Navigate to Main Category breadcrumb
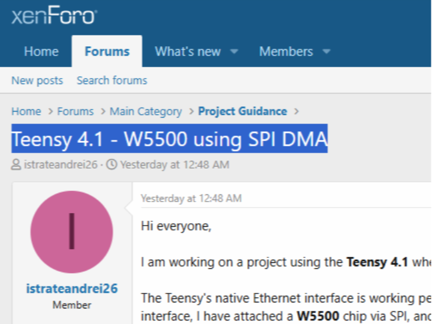This screenshot has height=324, width=432. (x=146, y=112)
